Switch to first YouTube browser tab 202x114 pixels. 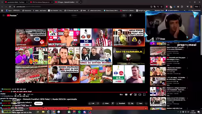(x=16, y=2)
